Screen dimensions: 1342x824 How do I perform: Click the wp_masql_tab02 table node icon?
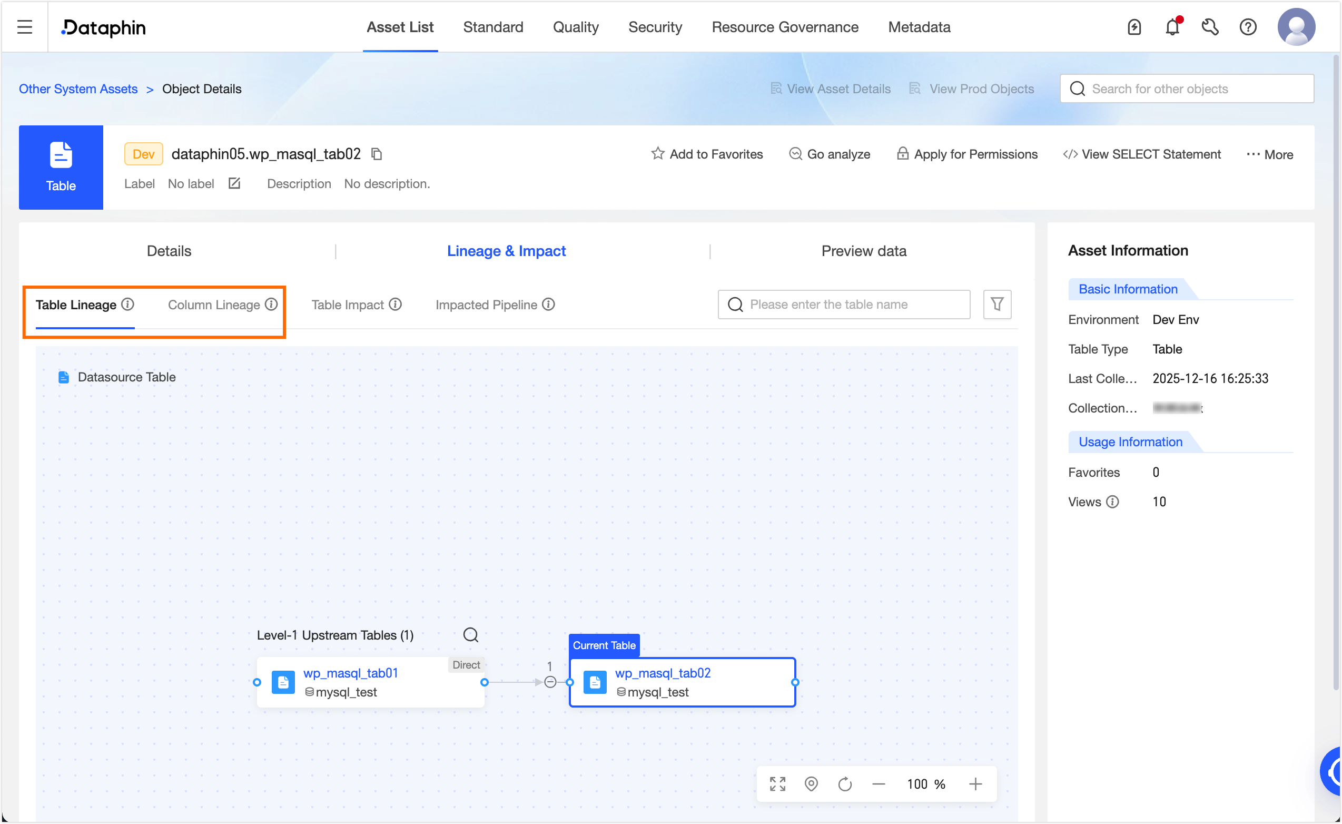coord(595,682)
